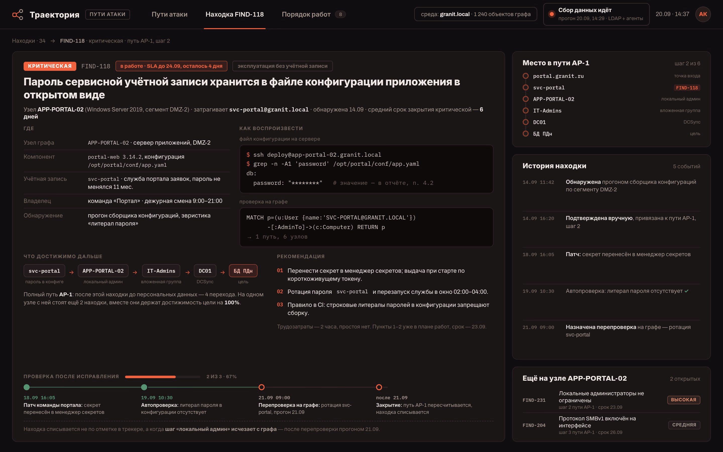This screenshot has height=452, width=723.
Task: Click the MATCH graph query code line
Action: coord(331,218)
